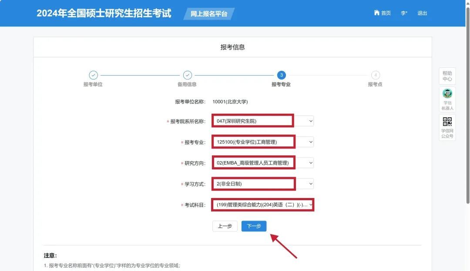Viewport: 470px width, 271px height.
Task: Click the completed 报考单位 step checkmark
Action: 93,75
